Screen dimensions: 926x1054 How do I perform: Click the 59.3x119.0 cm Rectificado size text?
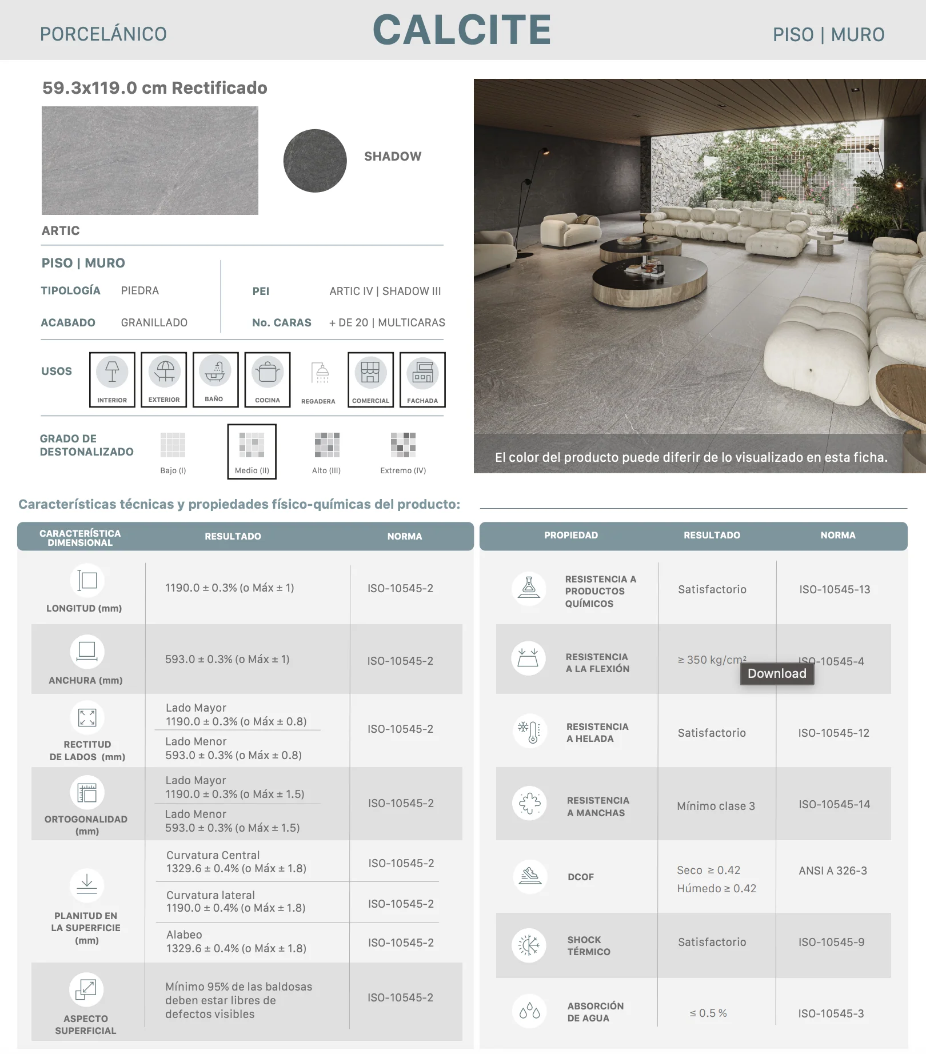155,88
